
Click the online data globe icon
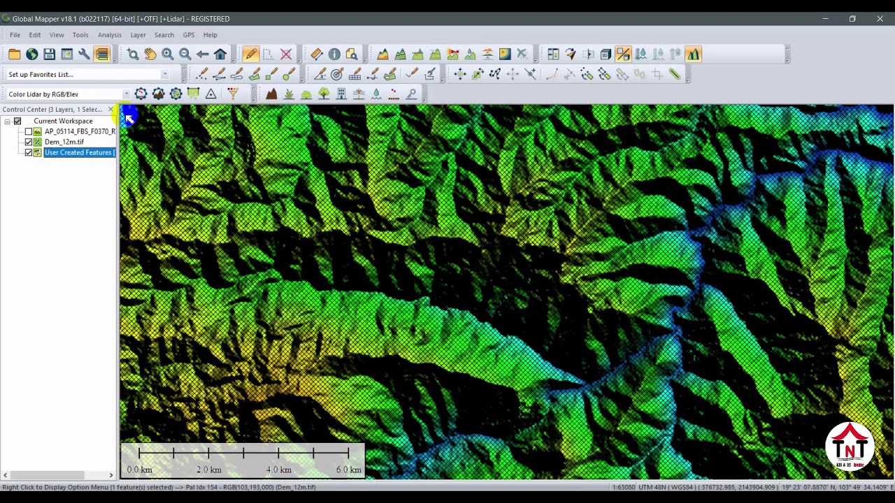(x=31, y=54)
